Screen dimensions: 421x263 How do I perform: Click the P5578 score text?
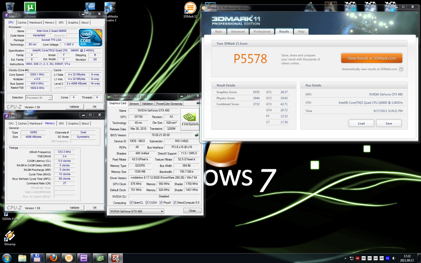[x=250, y=59]
